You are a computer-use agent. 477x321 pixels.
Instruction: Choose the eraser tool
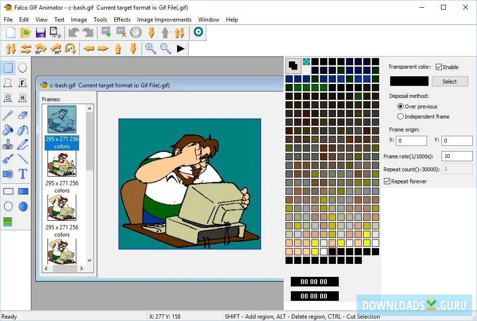[x=23, y=115]
